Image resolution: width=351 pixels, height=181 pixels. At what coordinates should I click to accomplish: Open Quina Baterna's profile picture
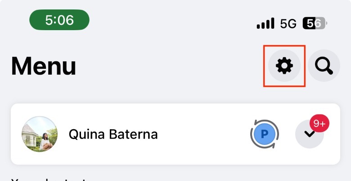point(40,134)
